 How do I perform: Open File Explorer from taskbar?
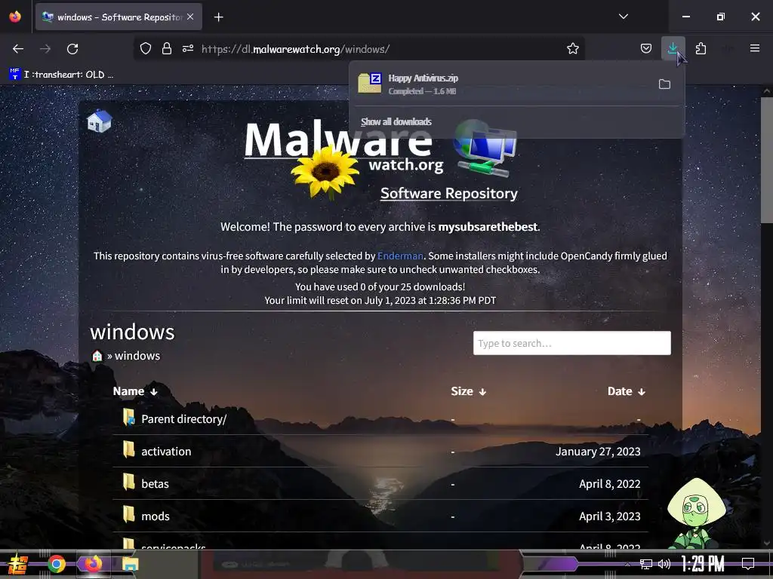pos(130,564)
